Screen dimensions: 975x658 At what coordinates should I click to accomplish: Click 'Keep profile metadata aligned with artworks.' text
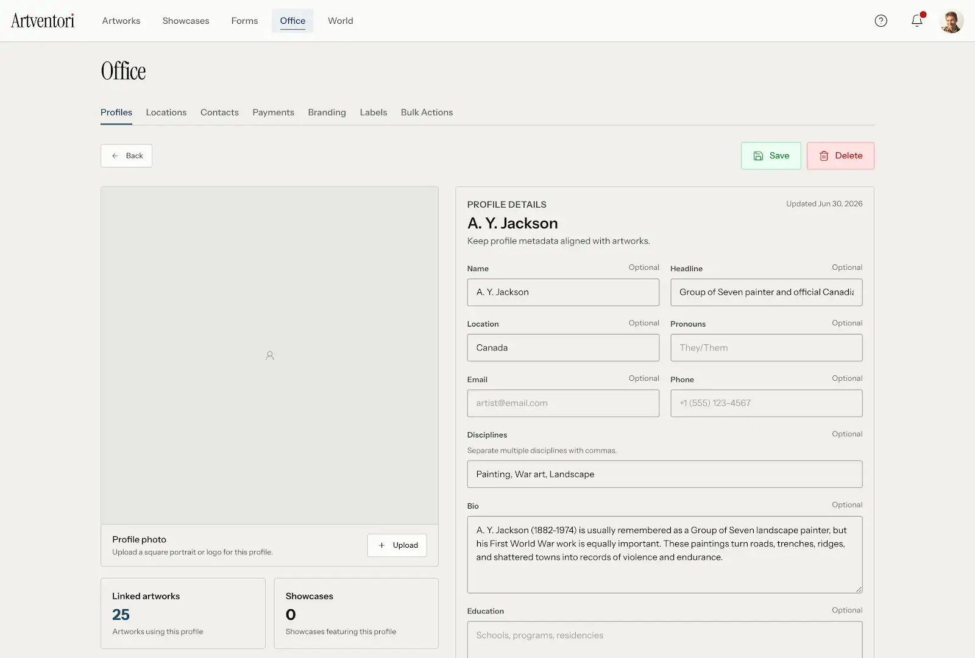click(x=558, y=241)
